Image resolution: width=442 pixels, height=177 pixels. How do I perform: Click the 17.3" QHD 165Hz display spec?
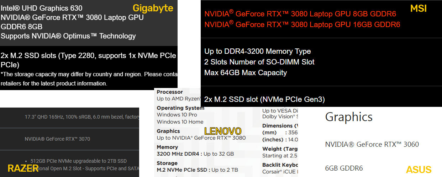[82, 117]
